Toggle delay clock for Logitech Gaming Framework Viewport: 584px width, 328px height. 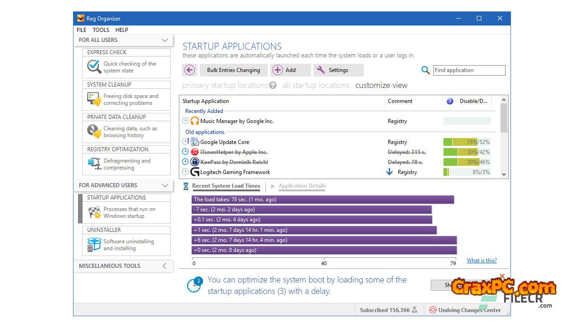(x=185, y=172)
